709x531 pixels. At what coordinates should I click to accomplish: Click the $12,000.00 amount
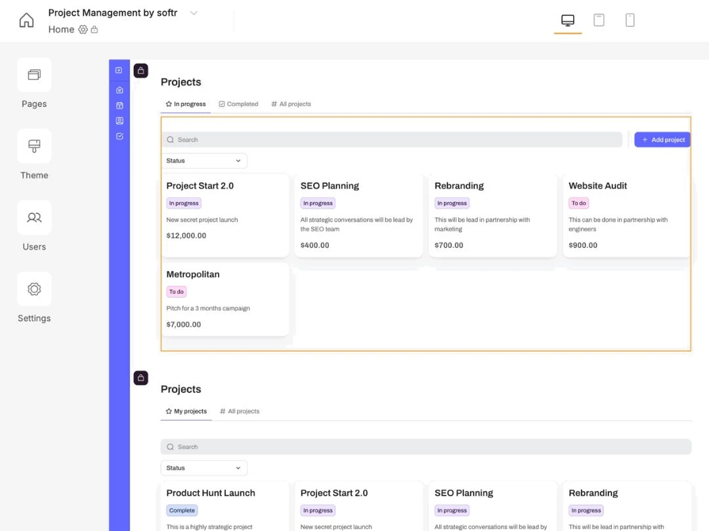coord(186,236)
